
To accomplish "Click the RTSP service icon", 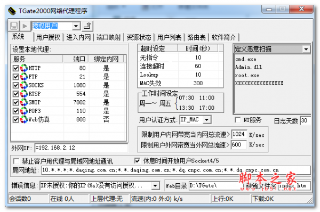I will (x=23, y=94).
